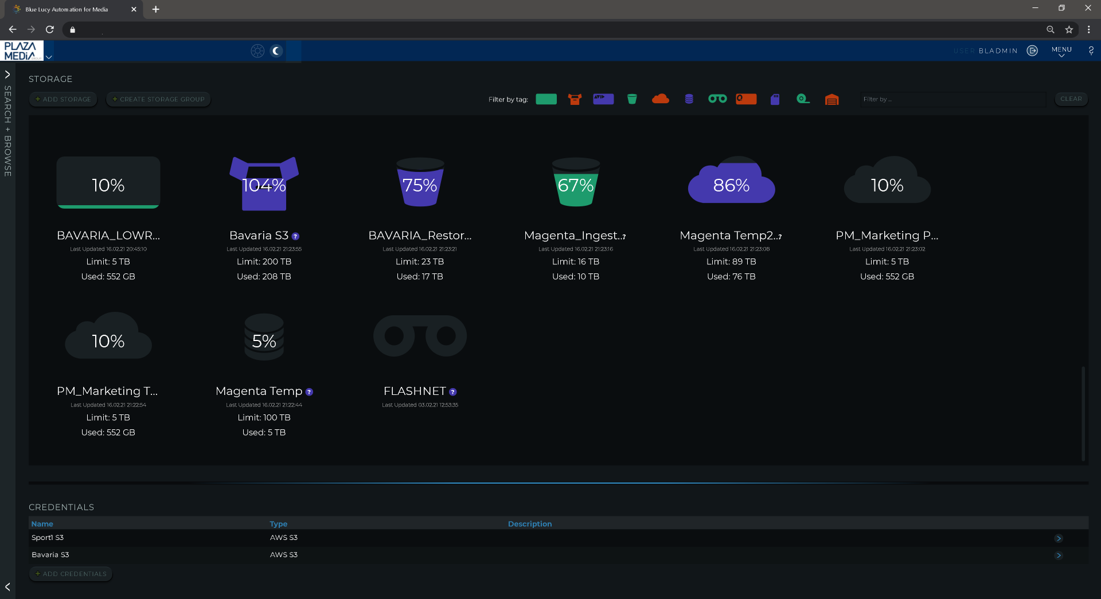
Task: Click the Filter by text field
Action: 952,99
